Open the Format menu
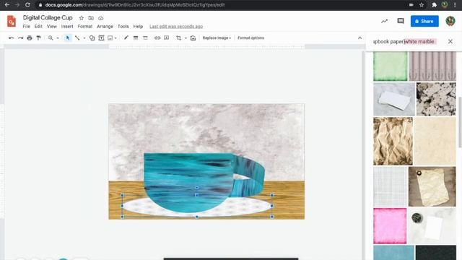Screen dimensions: 462x260 (x=85, y=27)
